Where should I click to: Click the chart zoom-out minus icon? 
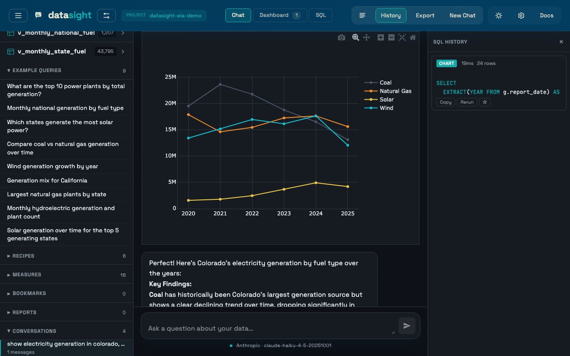[391, 37]
